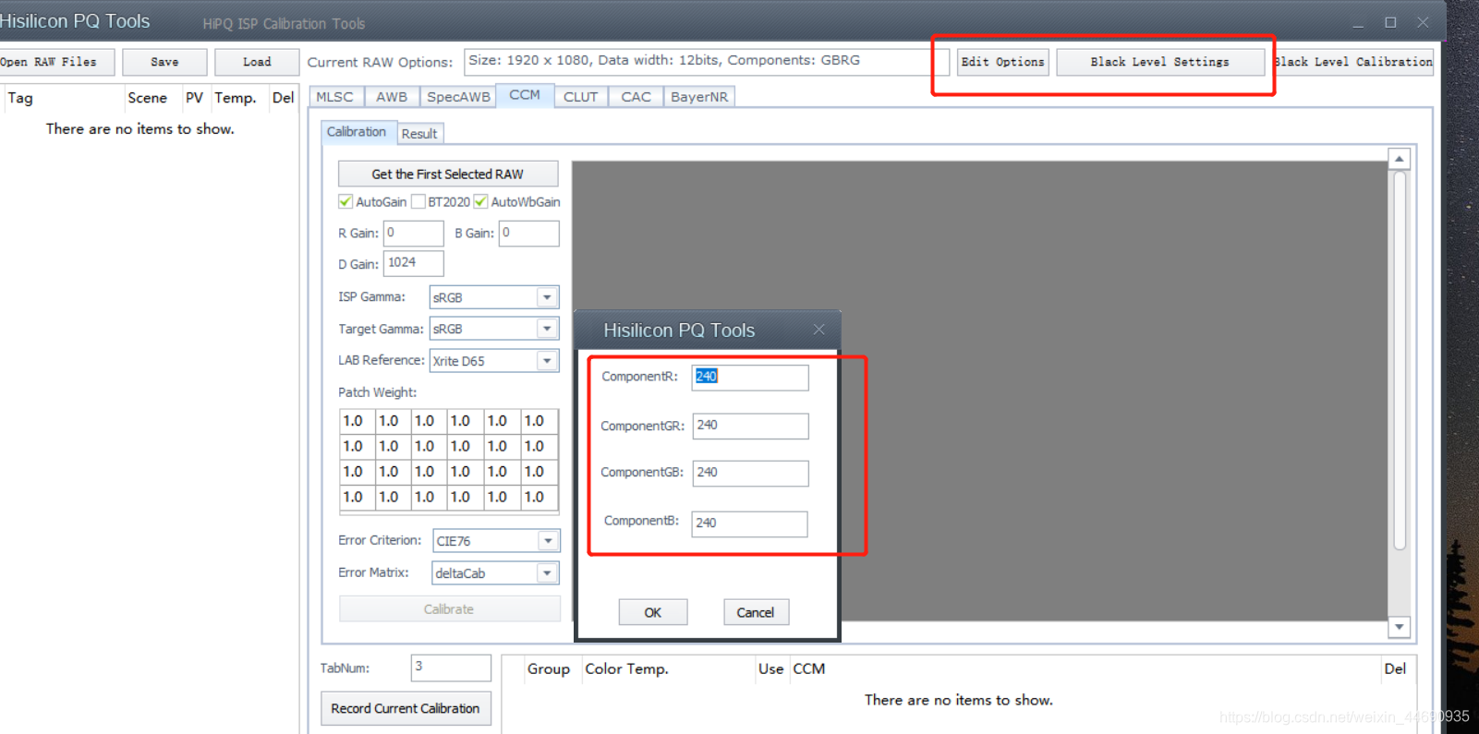Click the Current RAW Options info field
Screen dimensions: 1479x734
click(x=707, y=61)
